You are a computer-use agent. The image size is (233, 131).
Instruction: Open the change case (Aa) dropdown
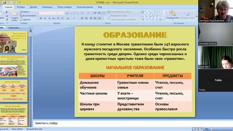click(x=68, y=19)
